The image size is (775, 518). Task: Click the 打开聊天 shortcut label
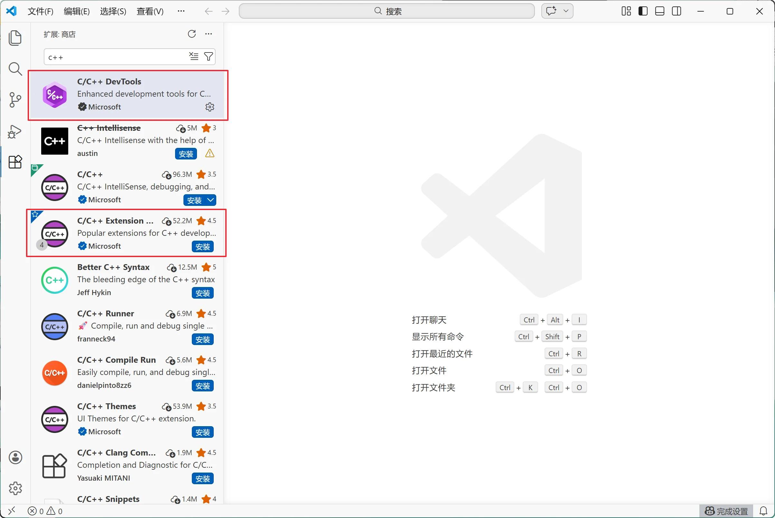click(x=429, y=320)
